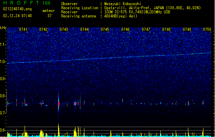215x137 pixels.
Task: Click the 0748 time marker
Action: pos(166,29)
